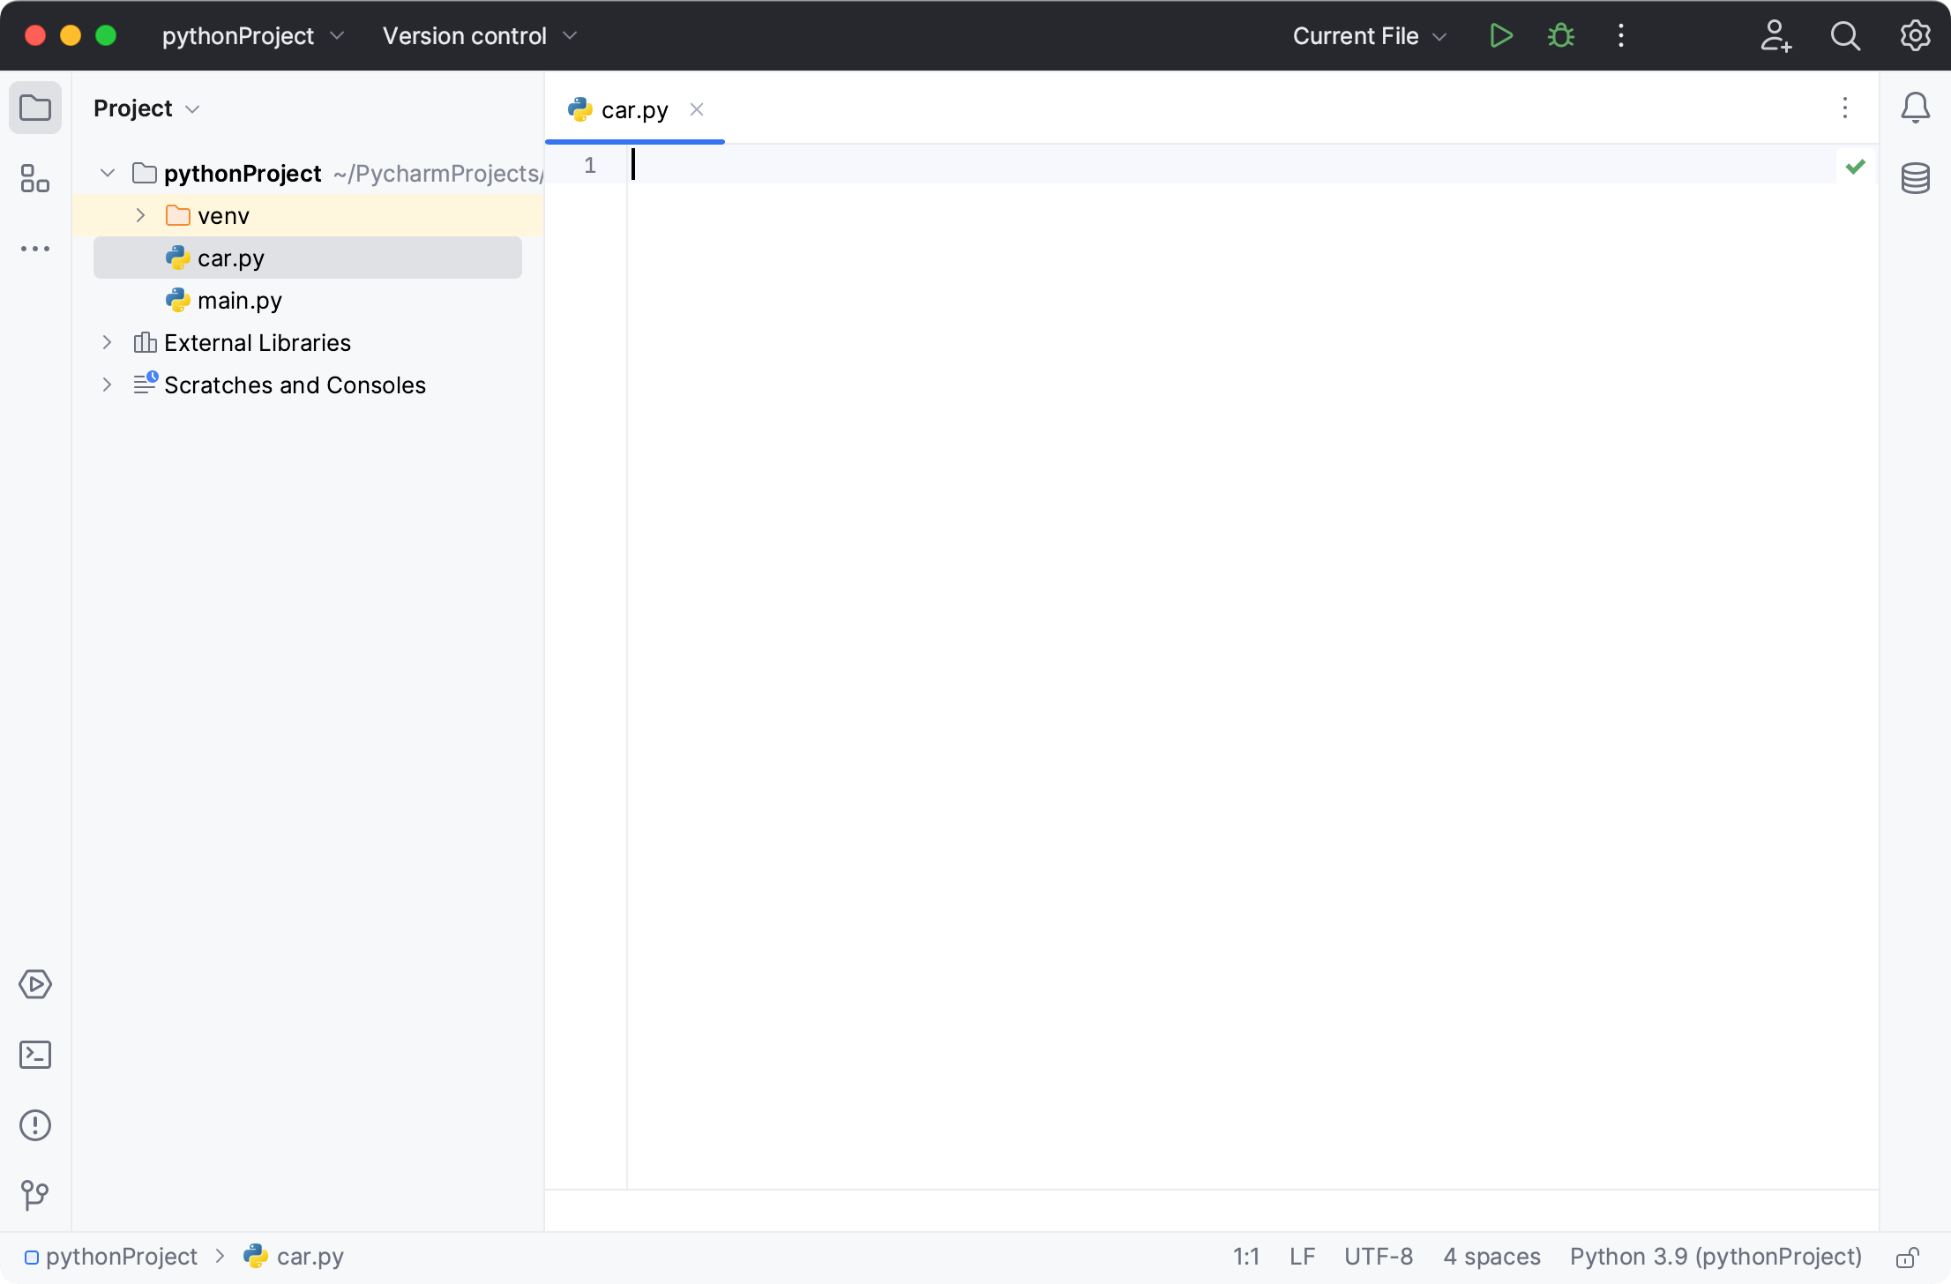Image resolution: width=1951 pixels, height=1284 pixels.
Task: Start a Code With Me session
Action: click(x=1776, y=35)
